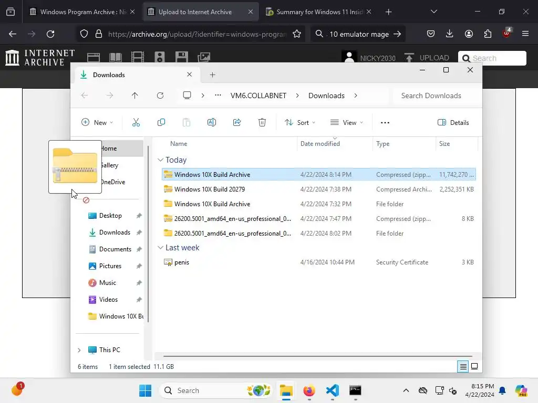The width and height of the screenshot is (538, 403).
Task: Click the breadcrumb ellipsis before VM6.COLLABNET
Action: click(x=218, y=96)
